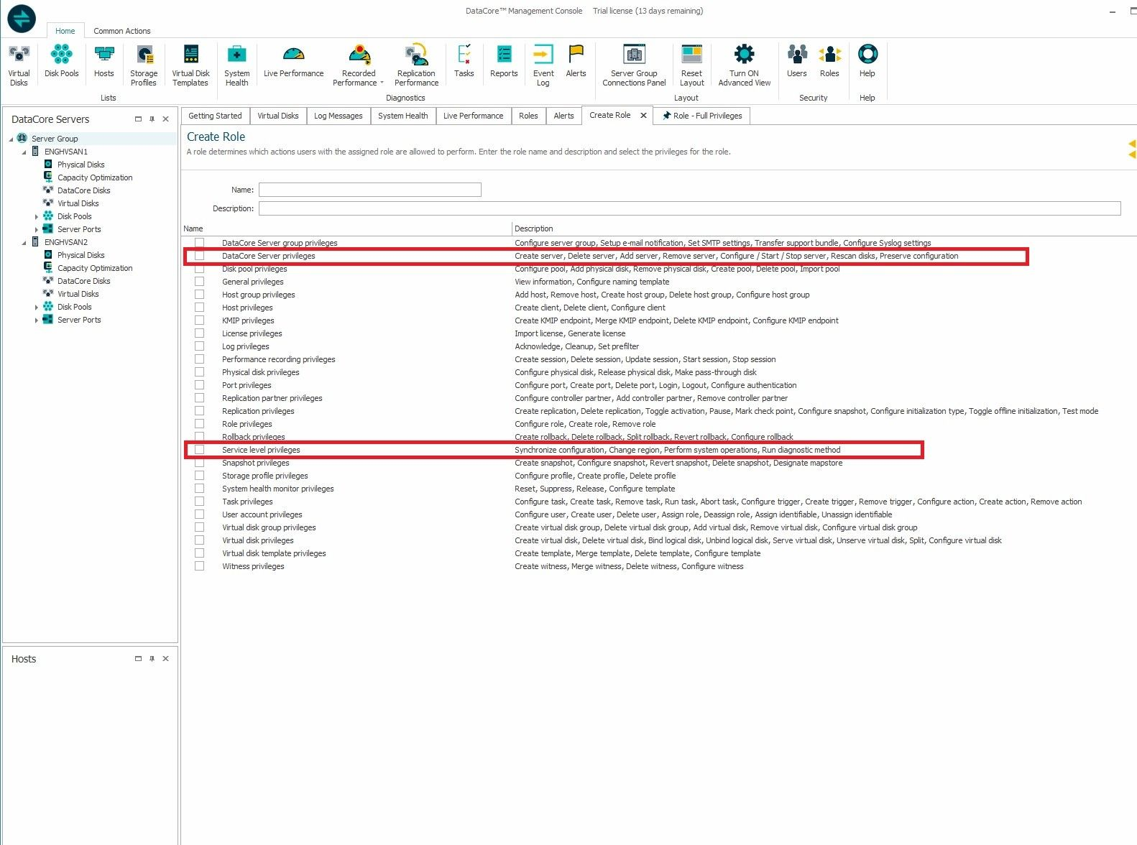1137x845 pixels.
Task: Select Capacity Optimization under ENGHVSAN1
Action: pos(95,177)
